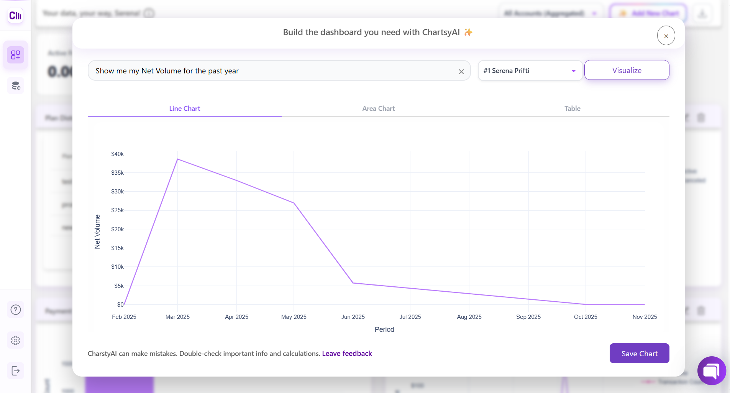Screen dimensions: 730x393
Task: Open the Leave feedback link
Action: click(x=346, y=353)
